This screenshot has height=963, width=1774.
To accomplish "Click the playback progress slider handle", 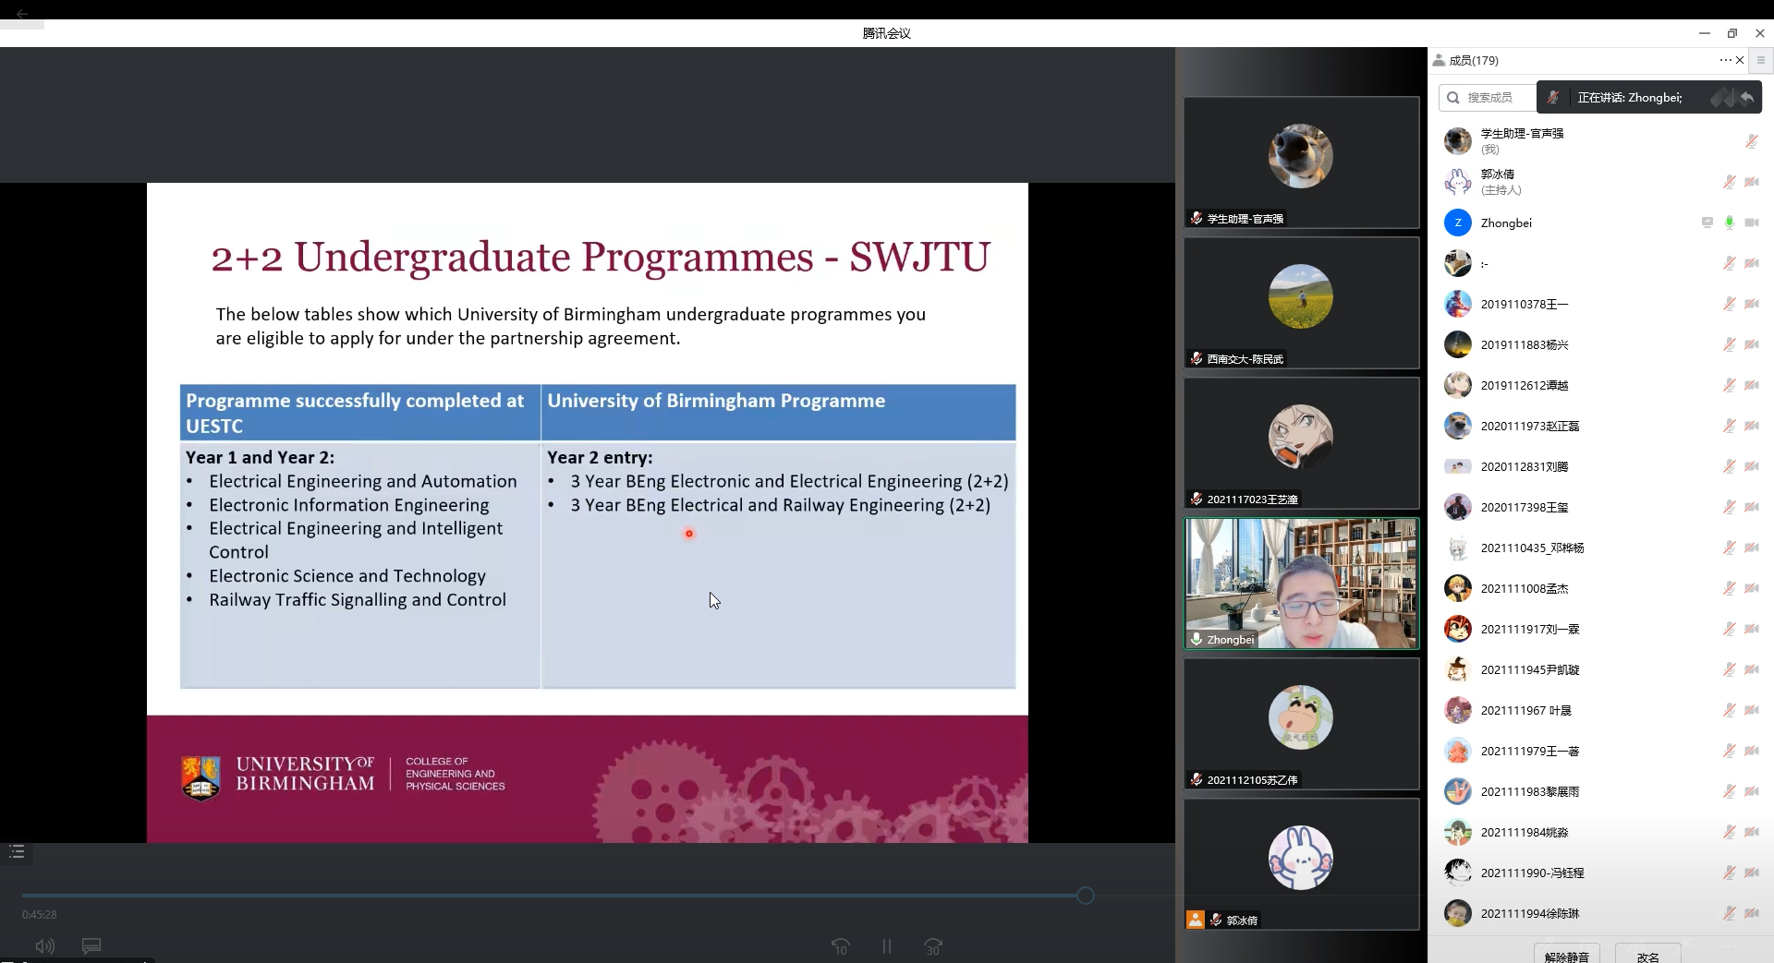I will (x=1086, y=896).
